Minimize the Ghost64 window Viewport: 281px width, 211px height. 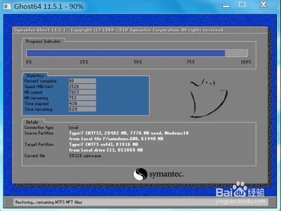click(x=226, y=5)
